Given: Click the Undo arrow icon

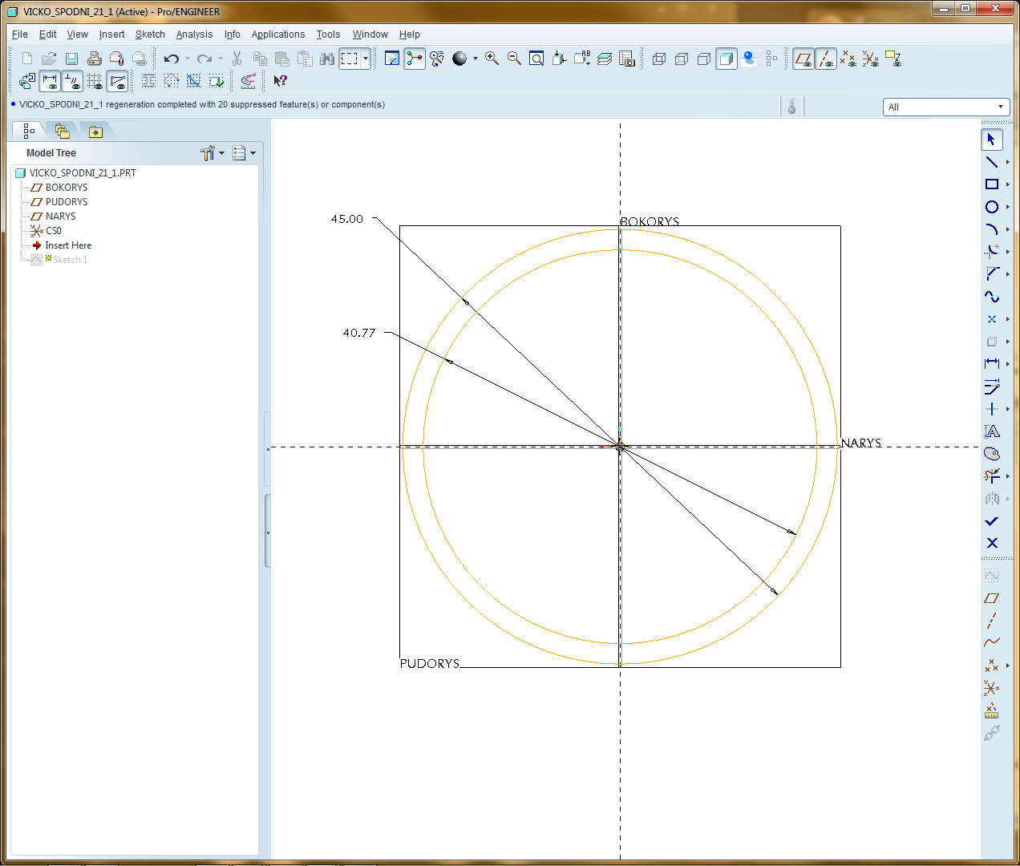Looking at the screenshot, I should 171,59.
